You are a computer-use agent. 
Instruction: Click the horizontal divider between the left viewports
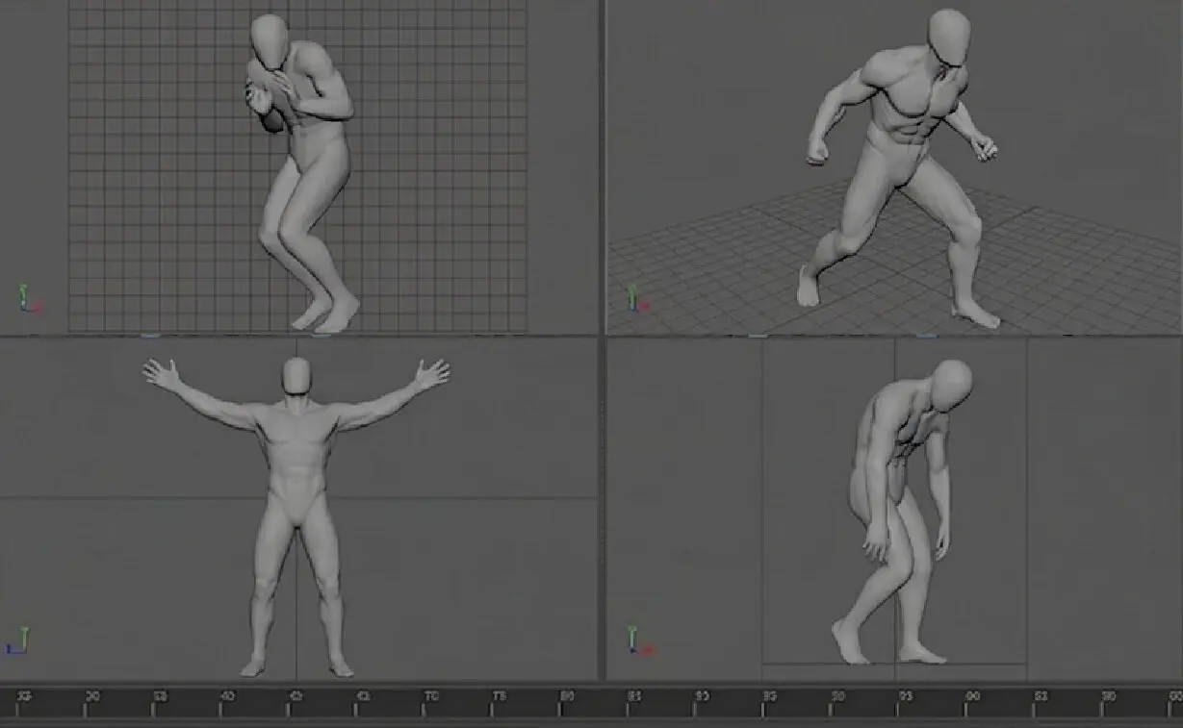(x=298, y=336)
